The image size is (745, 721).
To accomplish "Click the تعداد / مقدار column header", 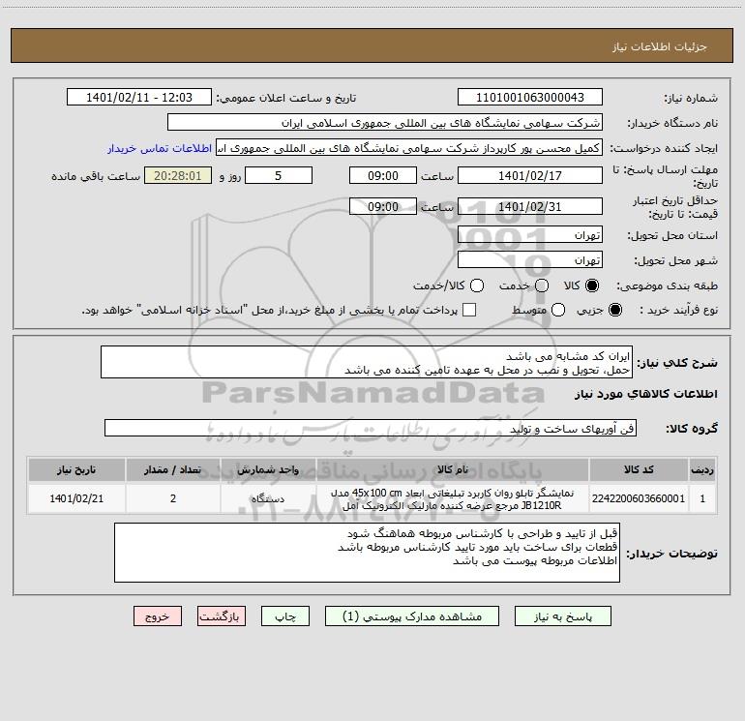I will point(173,469).
